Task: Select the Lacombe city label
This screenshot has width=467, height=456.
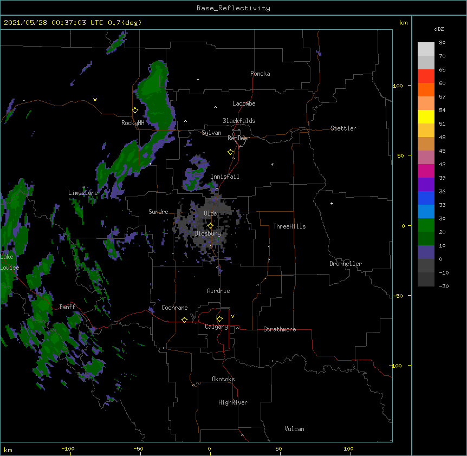Action: [x=244, y=103]
